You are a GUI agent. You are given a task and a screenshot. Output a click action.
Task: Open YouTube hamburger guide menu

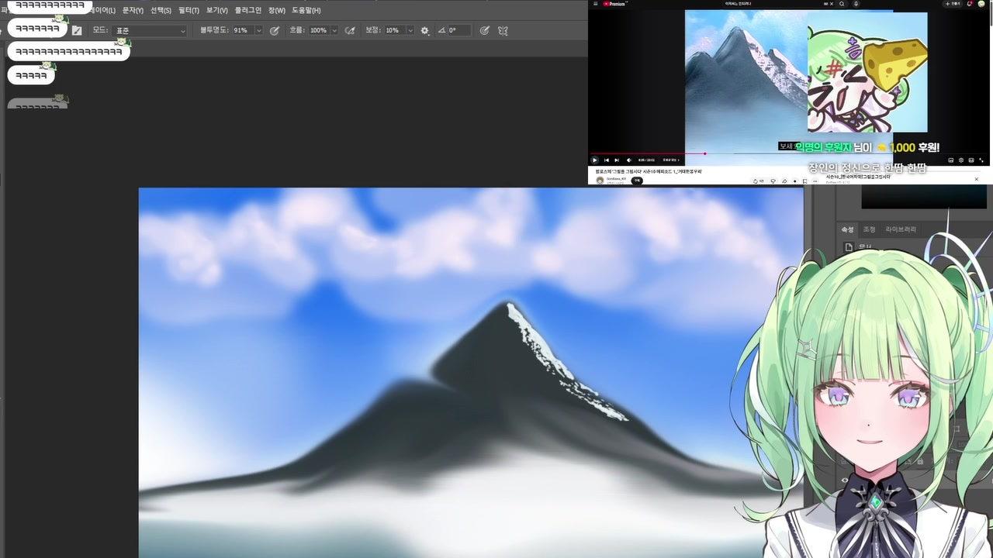pos(595,4)
